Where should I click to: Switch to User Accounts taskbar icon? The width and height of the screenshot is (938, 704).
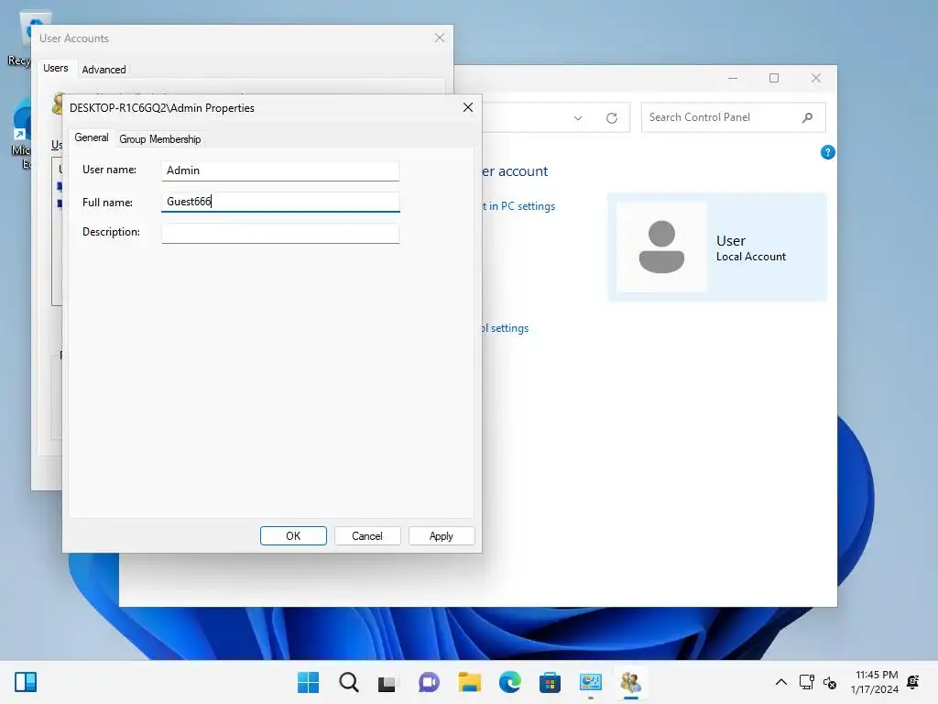630,682
